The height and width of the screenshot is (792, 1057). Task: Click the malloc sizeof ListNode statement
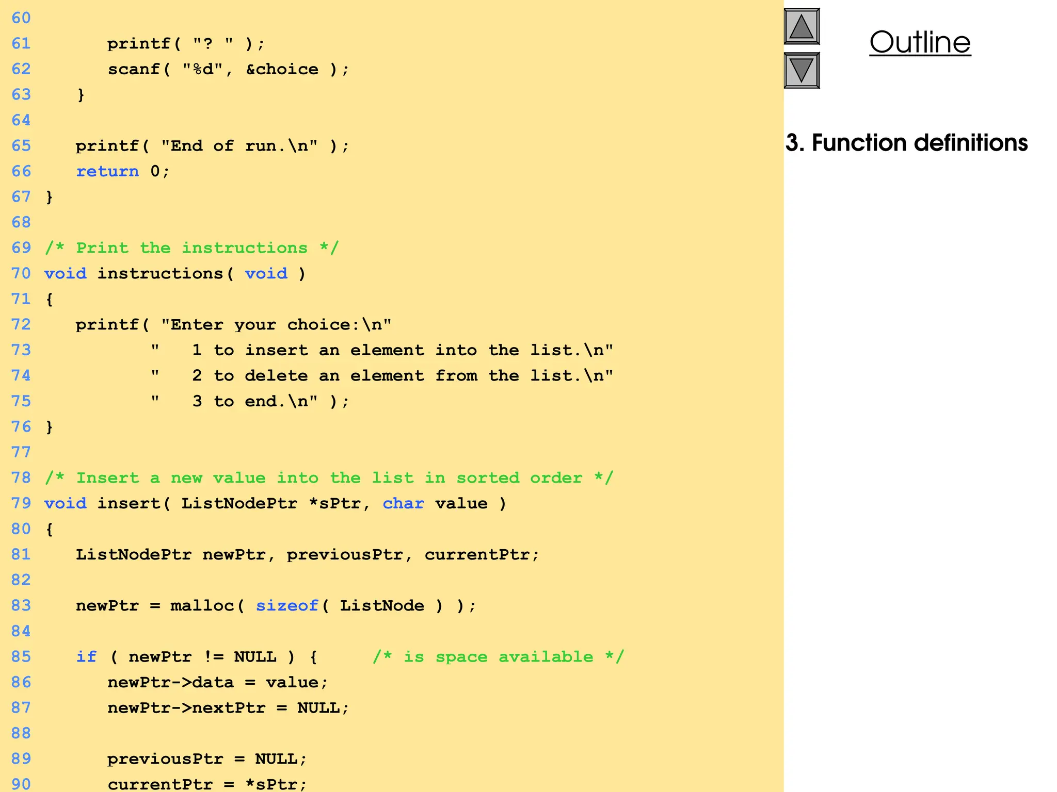pos(276,606)
